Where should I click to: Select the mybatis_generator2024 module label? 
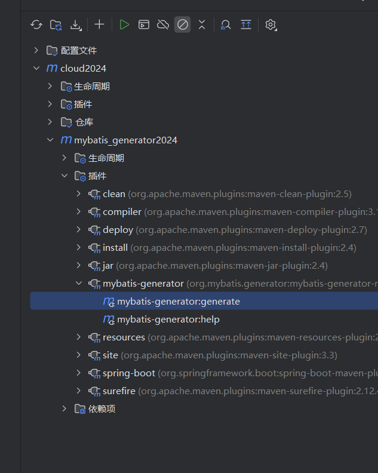pos(125,140)
